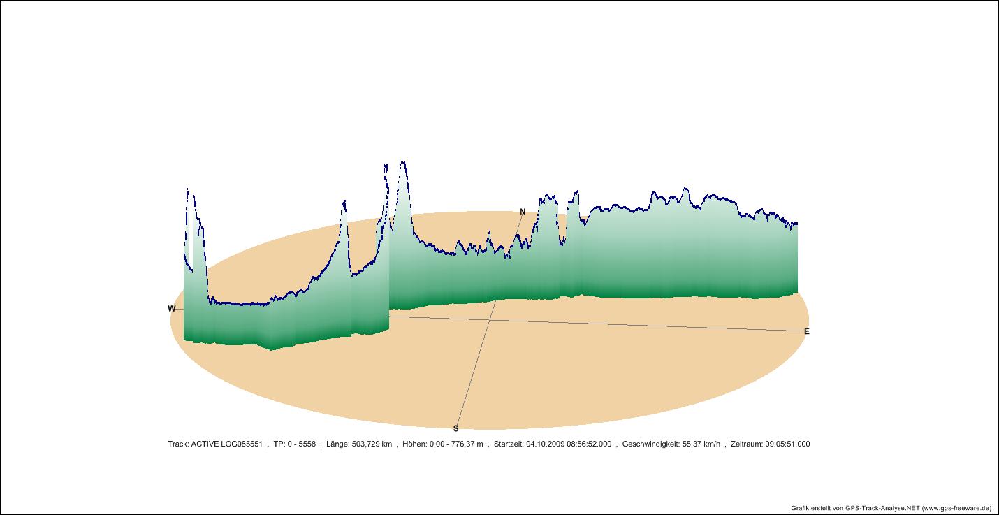Click the N compass label
Viewport: 999px width, 515px height.
523,212
